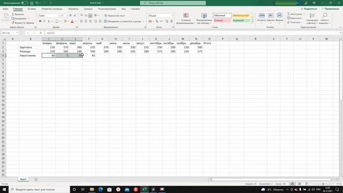
Task: Click Decrease Decimal icon
Action: pyautogui.click(x=171, y=21)
